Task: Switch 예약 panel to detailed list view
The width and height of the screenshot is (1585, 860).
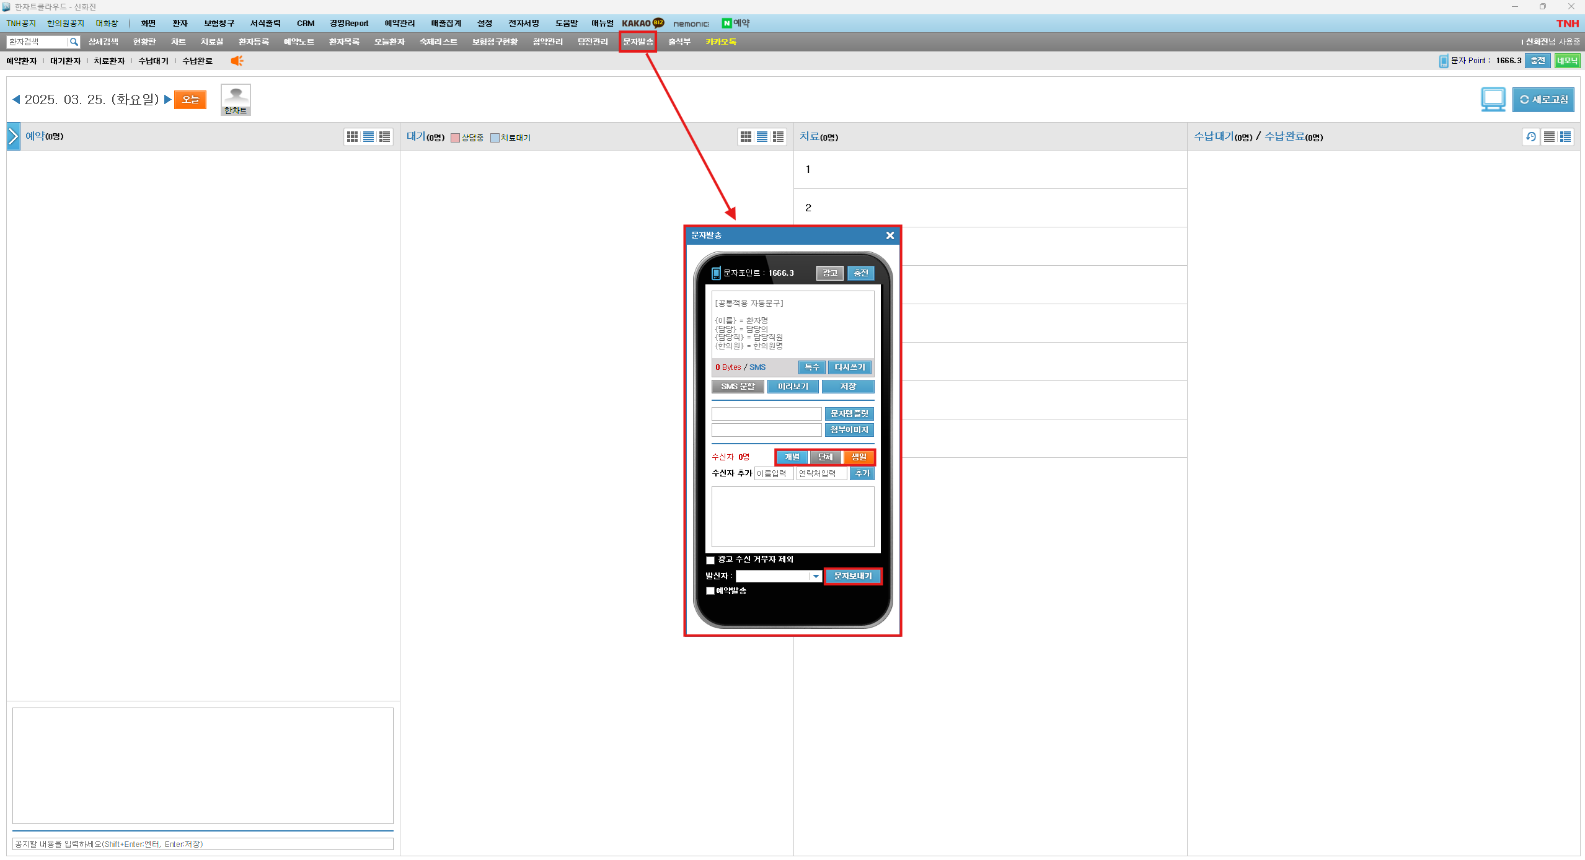Action: 385,137
